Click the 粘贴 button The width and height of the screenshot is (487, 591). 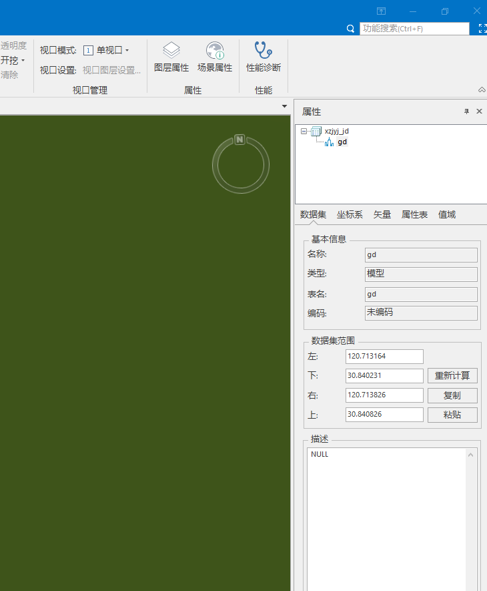pyautogui.click(x=452, y=415)
